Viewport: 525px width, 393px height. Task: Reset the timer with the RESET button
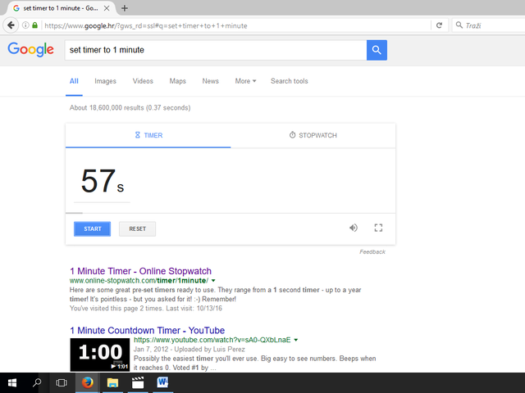pyautogui.click(x=137, y=229)
